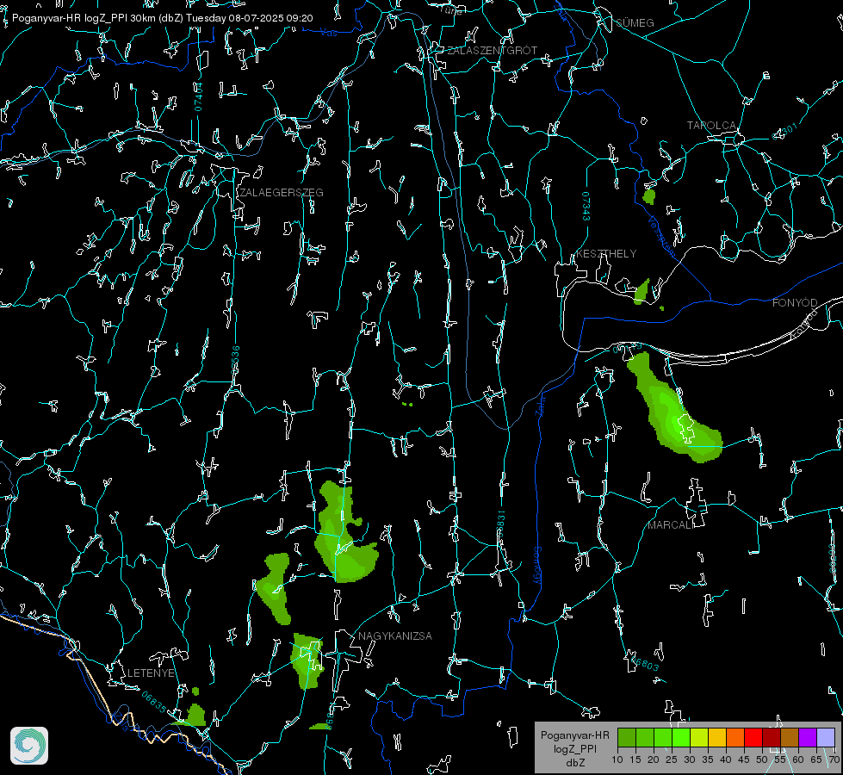This screenshot has height=775, width=843.
Task: Select road number 06831 label
Action: coord(500,525)
